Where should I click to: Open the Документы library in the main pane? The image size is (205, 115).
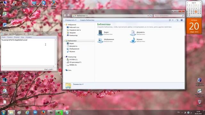[x=137, y=33]
